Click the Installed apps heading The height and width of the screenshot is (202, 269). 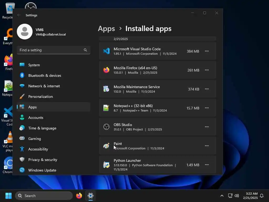click(148, 29)
